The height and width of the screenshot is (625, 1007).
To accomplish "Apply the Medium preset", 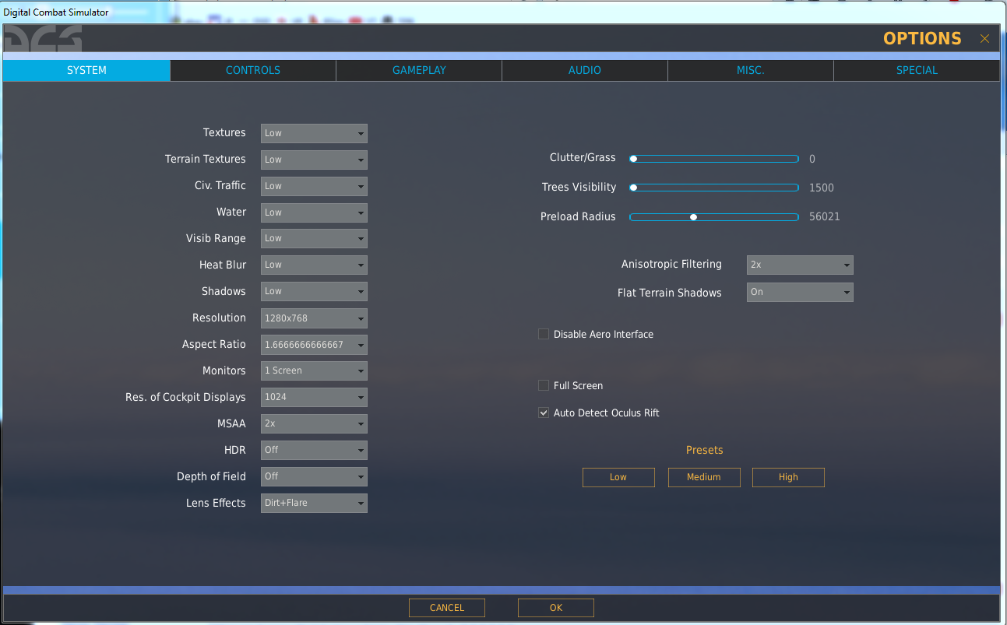I will point(704,477).
